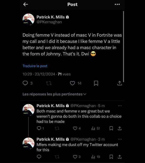Open the @PKernaghan handle on the main post

click(x=49, y=22)
